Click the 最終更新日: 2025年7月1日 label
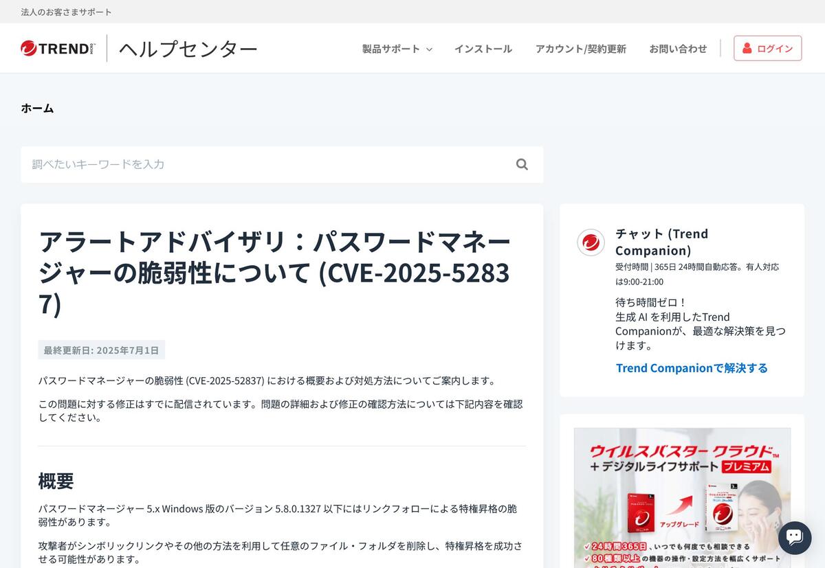 [x=101, y=350]
